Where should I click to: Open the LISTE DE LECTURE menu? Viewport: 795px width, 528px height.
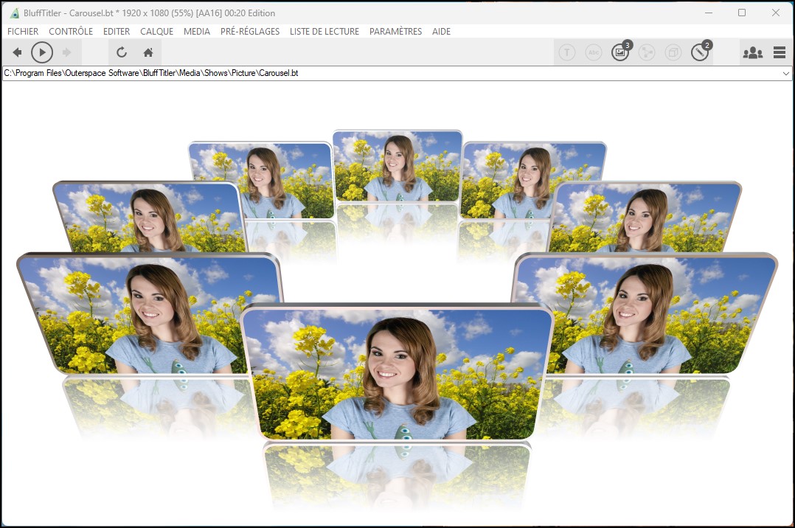pyautogui.click(x=324, y=32)
